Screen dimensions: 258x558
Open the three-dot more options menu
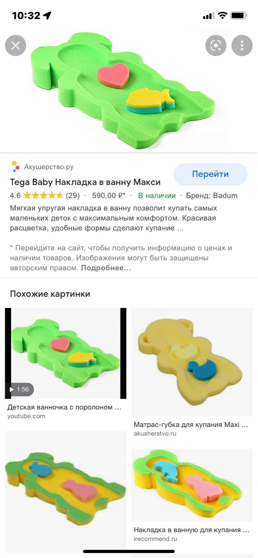pyautogui.click(x=242, y=45)
